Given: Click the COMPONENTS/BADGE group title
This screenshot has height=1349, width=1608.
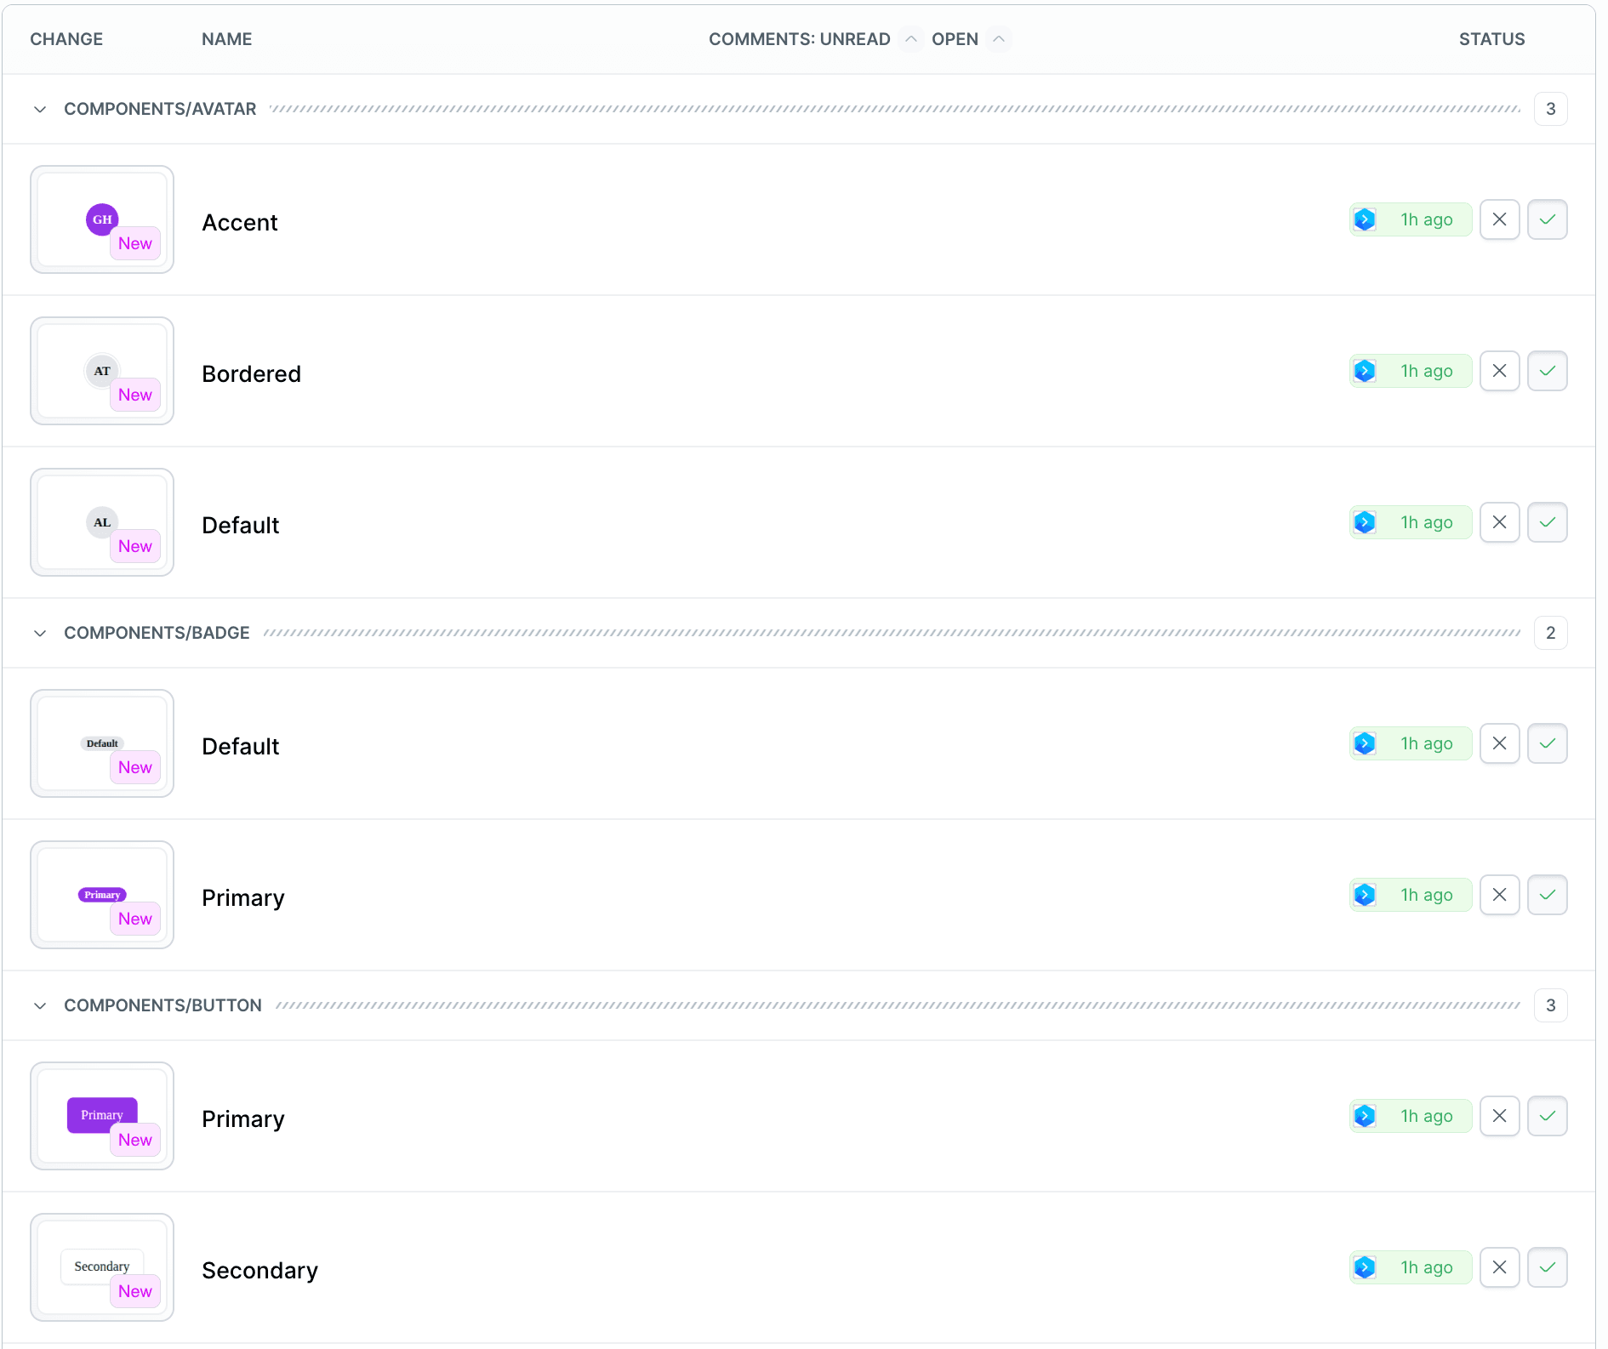Looking at the screenshot, I should click(x=157, y=633).
